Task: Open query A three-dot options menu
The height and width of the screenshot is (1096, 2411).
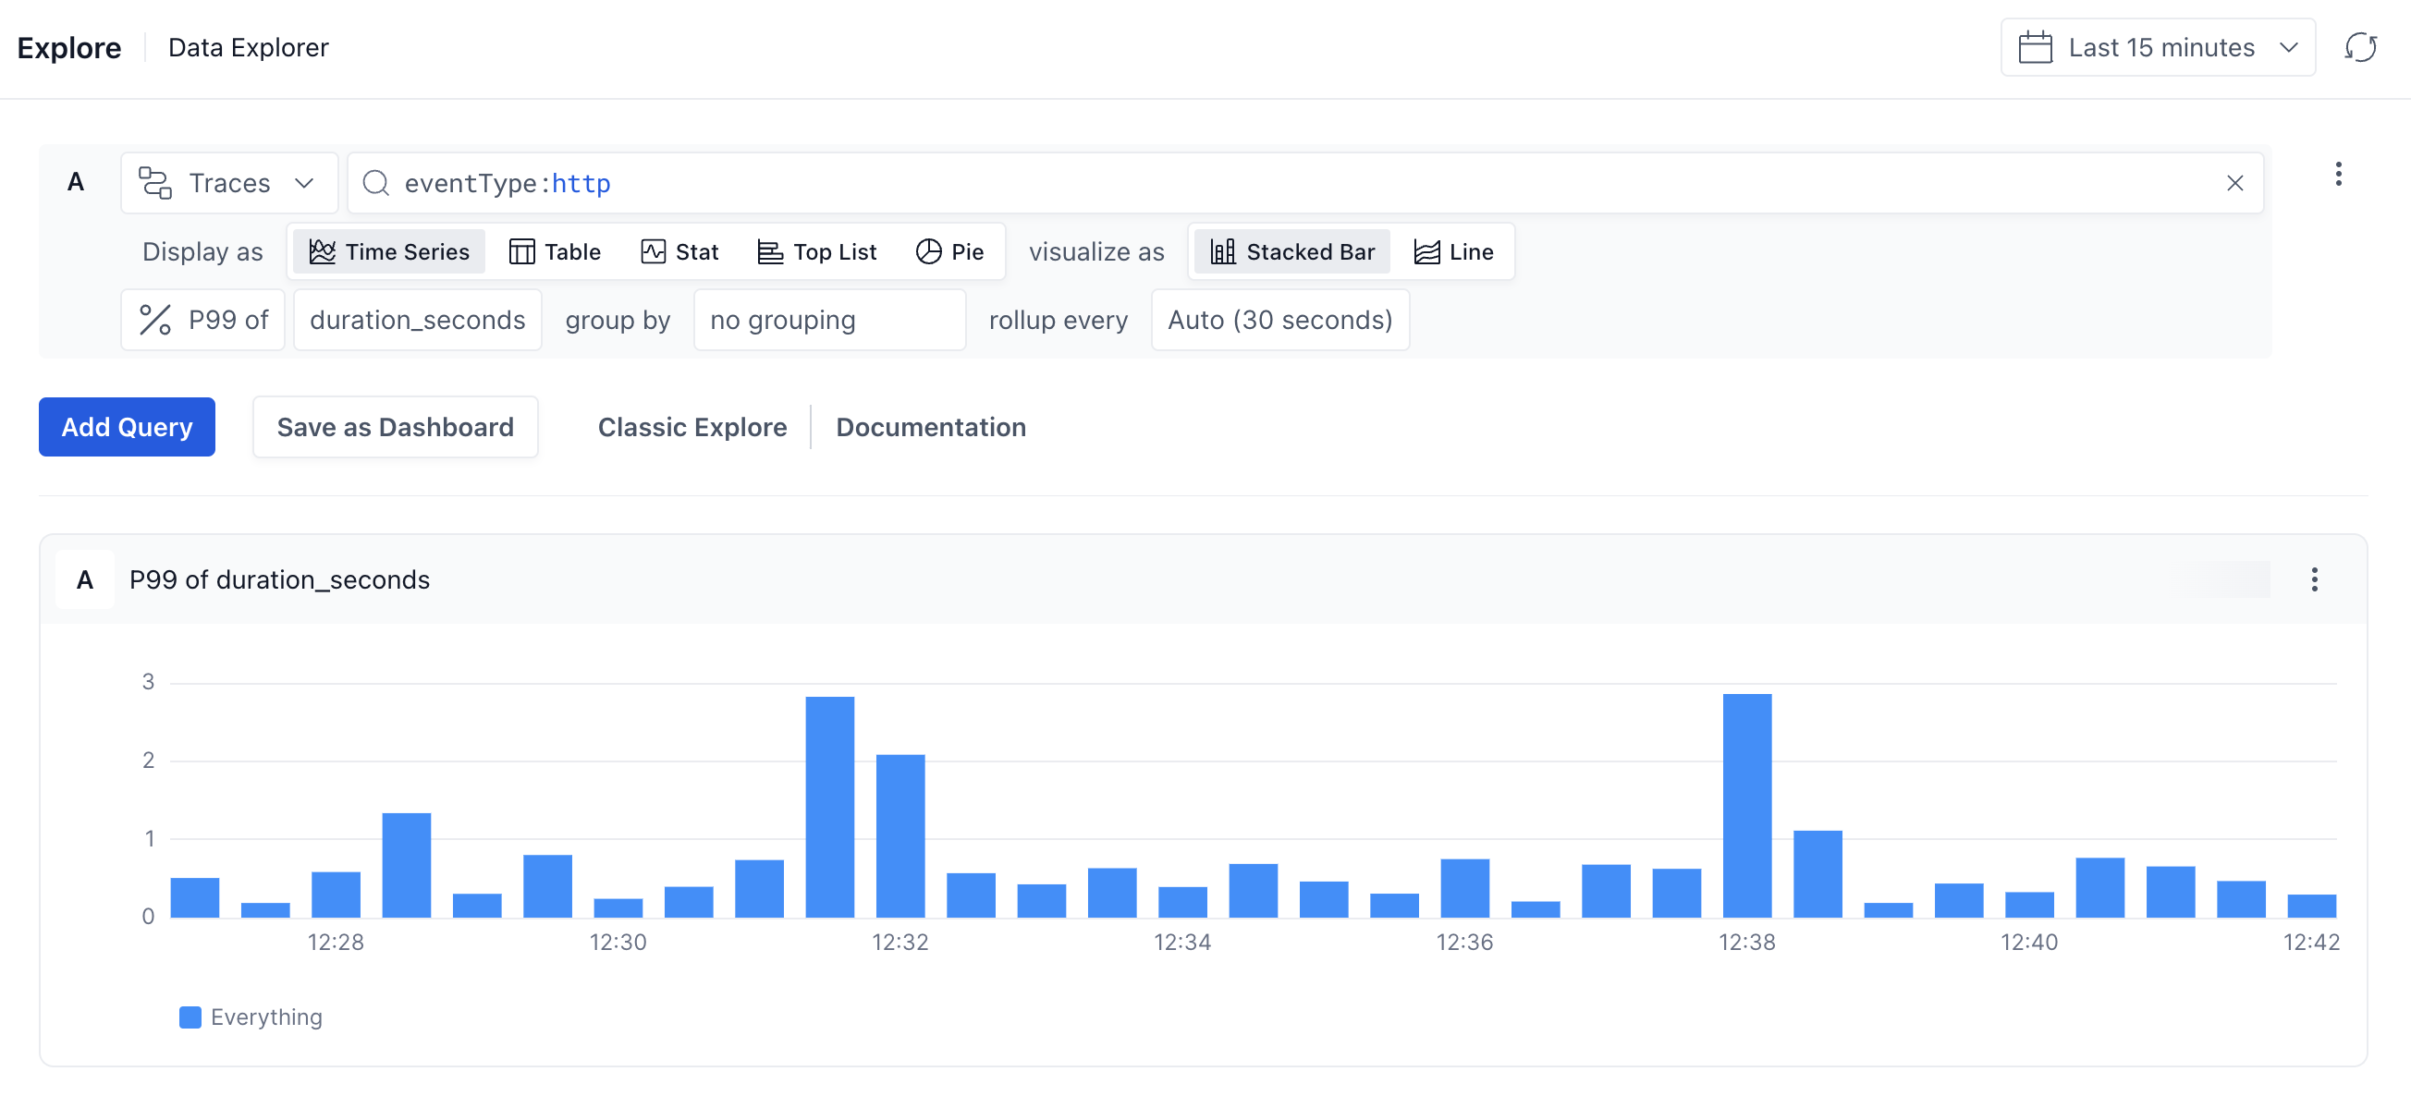Action: click(2337, 175)
